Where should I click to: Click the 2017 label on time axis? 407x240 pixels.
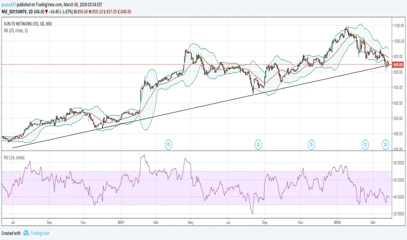(121, 223)
